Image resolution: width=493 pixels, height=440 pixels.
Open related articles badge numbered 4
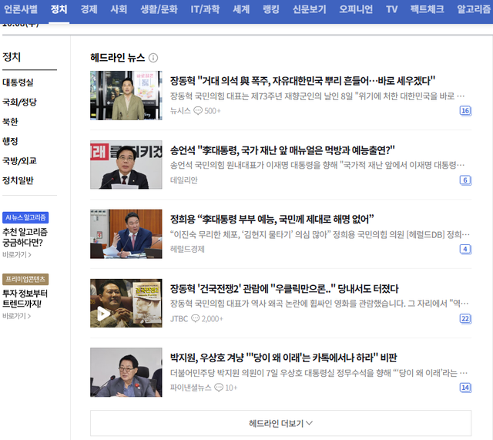(465, 249)
